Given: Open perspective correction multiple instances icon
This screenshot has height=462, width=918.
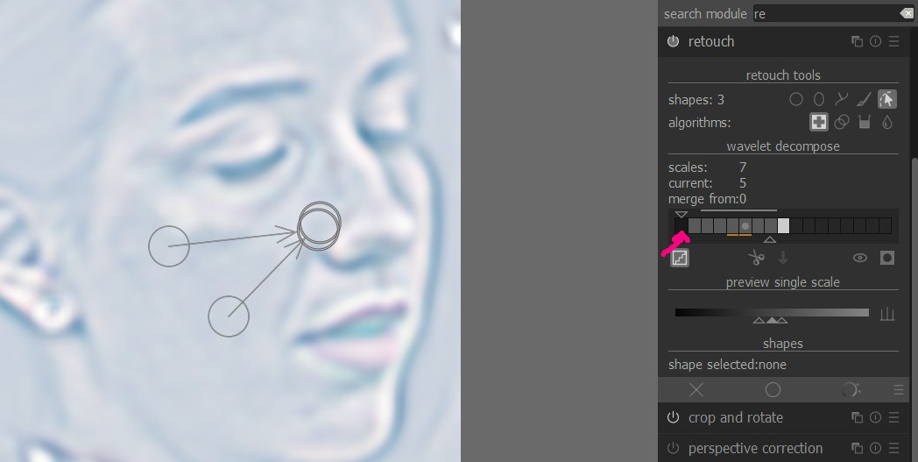Looking at the screenshot, I should [x=857, y=449].
